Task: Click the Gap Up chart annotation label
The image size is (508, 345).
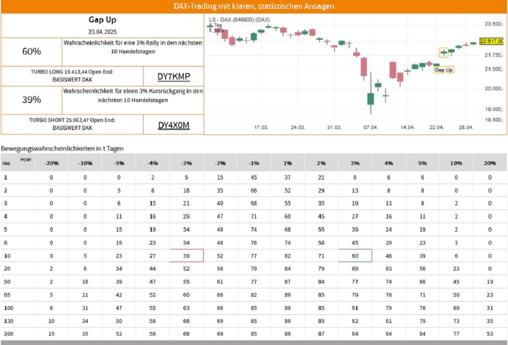Action: (x=443, y=69)
